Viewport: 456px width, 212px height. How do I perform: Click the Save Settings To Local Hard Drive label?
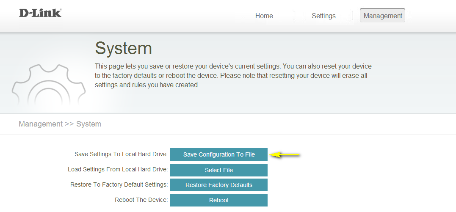point(121,154)
